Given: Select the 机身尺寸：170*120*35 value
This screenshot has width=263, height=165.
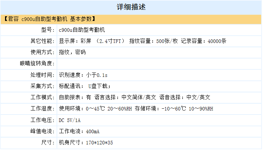Looking at the screenshot, I should (x=86, y=143).
